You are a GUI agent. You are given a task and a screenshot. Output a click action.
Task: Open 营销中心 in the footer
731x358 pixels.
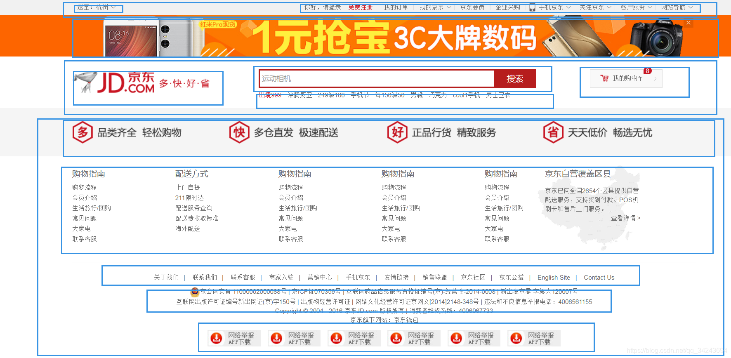(x=320, y=278)
